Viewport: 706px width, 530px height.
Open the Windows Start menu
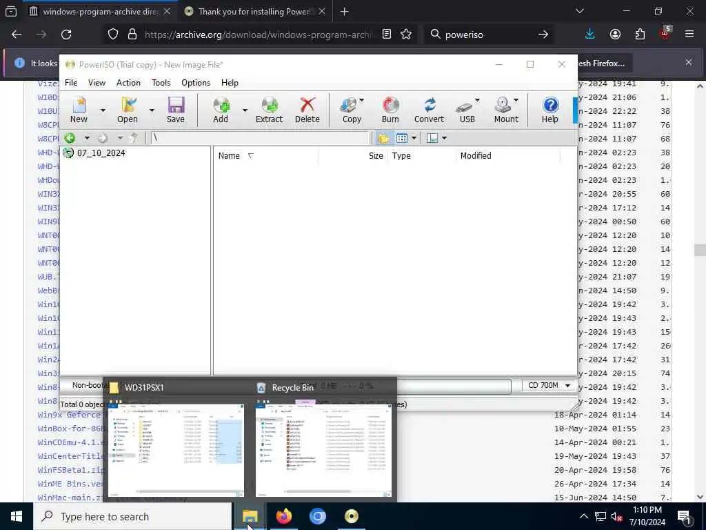pyautogui.click(x=17, y=516)
